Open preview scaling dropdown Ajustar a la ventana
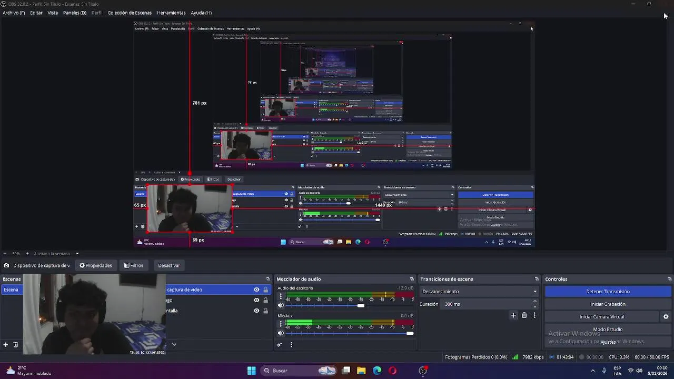Viewport: 674px width, 379px height. (x=56, y=254)
